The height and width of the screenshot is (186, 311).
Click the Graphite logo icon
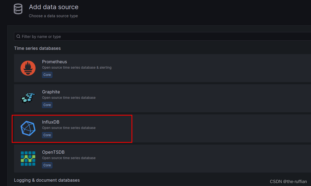coord(28,98)
